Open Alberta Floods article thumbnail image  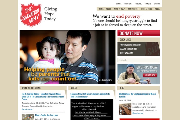click(28, 117)
